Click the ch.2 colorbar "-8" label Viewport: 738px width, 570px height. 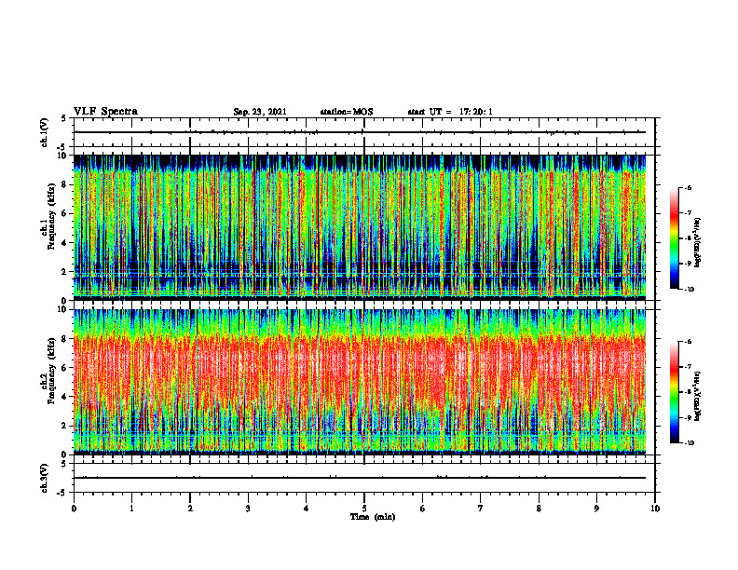(x=689, y=392)
